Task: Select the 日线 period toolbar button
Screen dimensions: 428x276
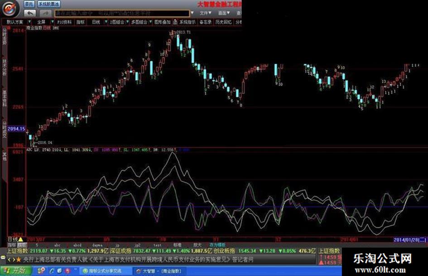Action: (x=96, y=22)
